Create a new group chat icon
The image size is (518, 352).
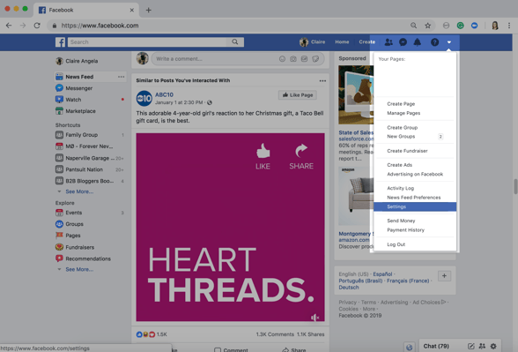coord(482,346)
